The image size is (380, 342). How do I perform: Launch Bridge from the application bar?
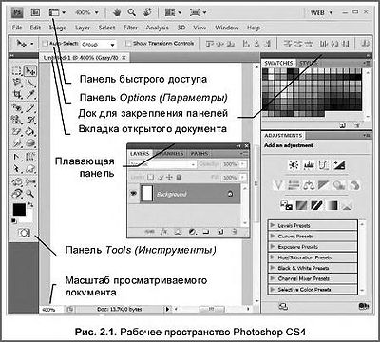click(35, 12)
